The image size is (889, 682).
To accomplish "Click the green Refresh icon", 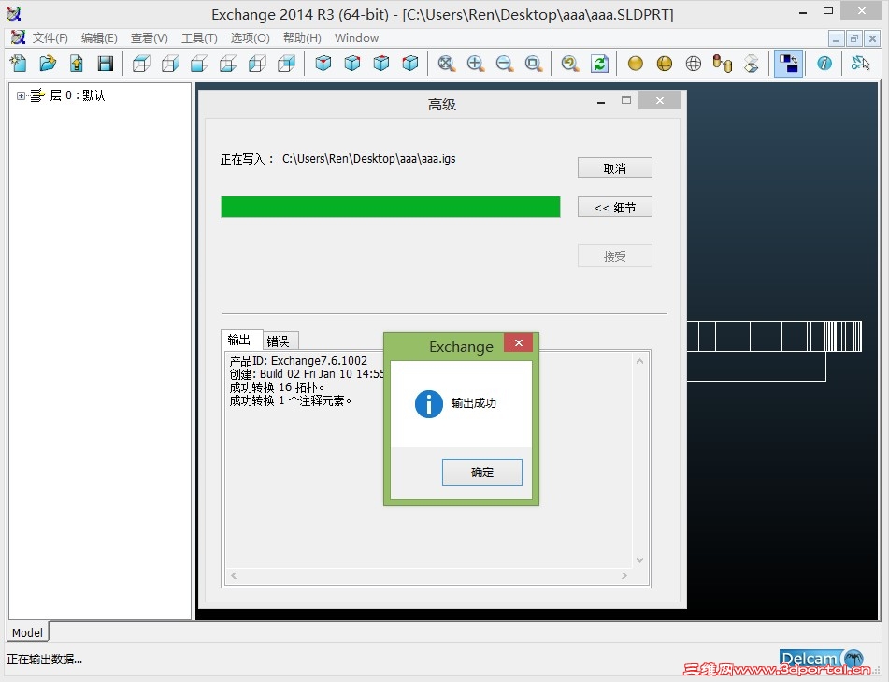I will tap(599, 63).
